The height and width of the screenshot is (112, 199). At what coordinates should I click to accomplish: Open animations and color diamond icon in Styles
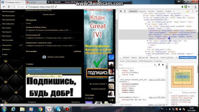coord(163,65)
